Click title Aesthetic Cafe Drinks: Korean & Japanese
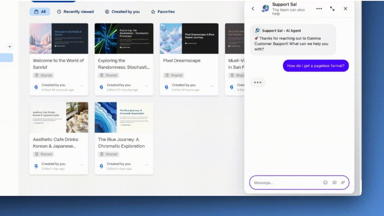 point(56,143)
